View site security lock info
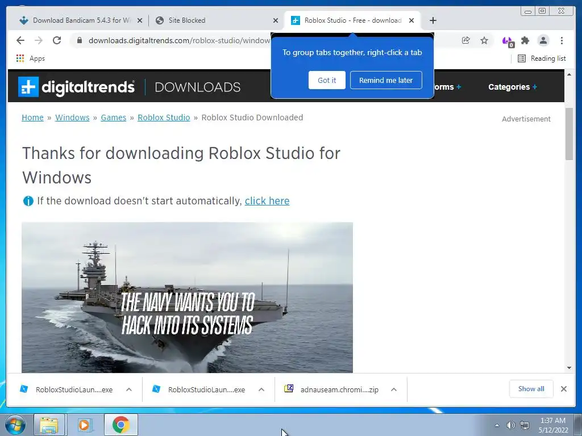582x436 pixels. (x=79, y=40)
